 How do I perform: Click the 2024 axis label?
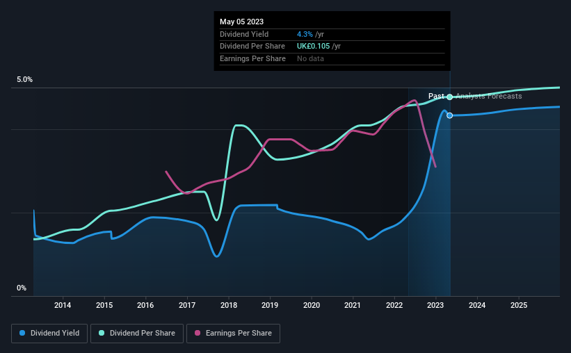click(477, 305)
